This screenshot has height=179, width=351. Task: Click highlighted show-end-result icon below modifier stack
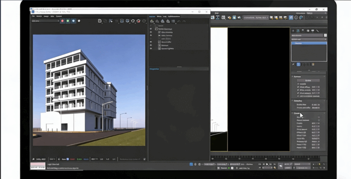(x=298, y=65)
